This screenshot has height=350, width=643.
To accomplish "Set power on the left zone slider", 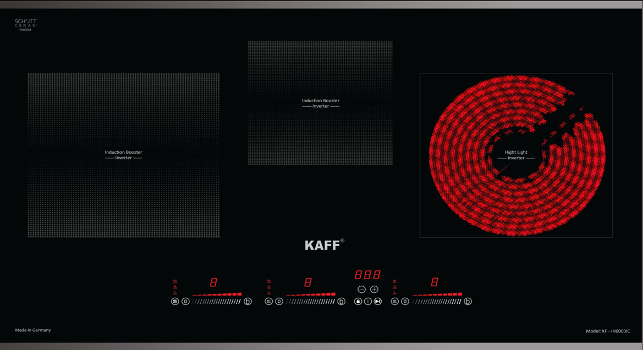I will click(217, 302).
